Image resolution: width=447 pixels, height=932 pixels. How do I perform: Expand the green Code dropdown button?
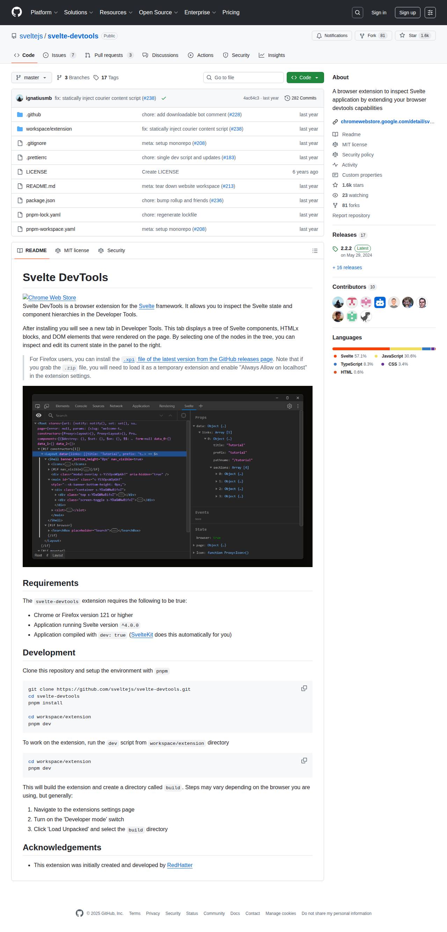point(305,78)
